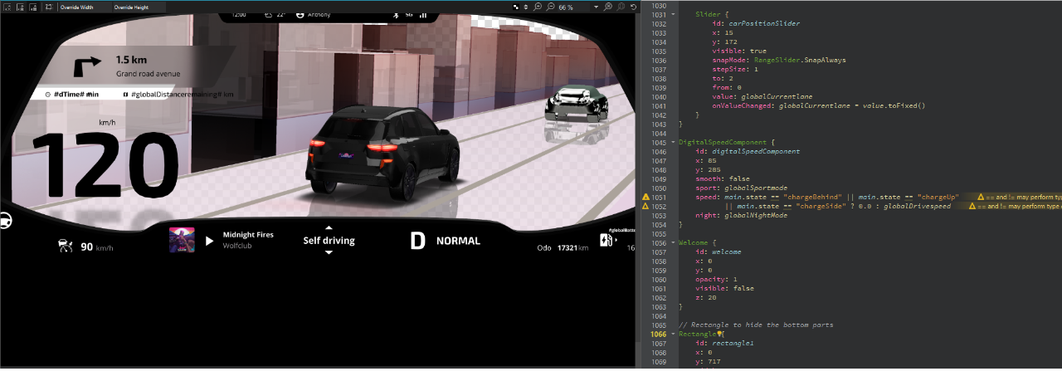
Task: Click the reset view arrow icon
Action: point(634,7)
